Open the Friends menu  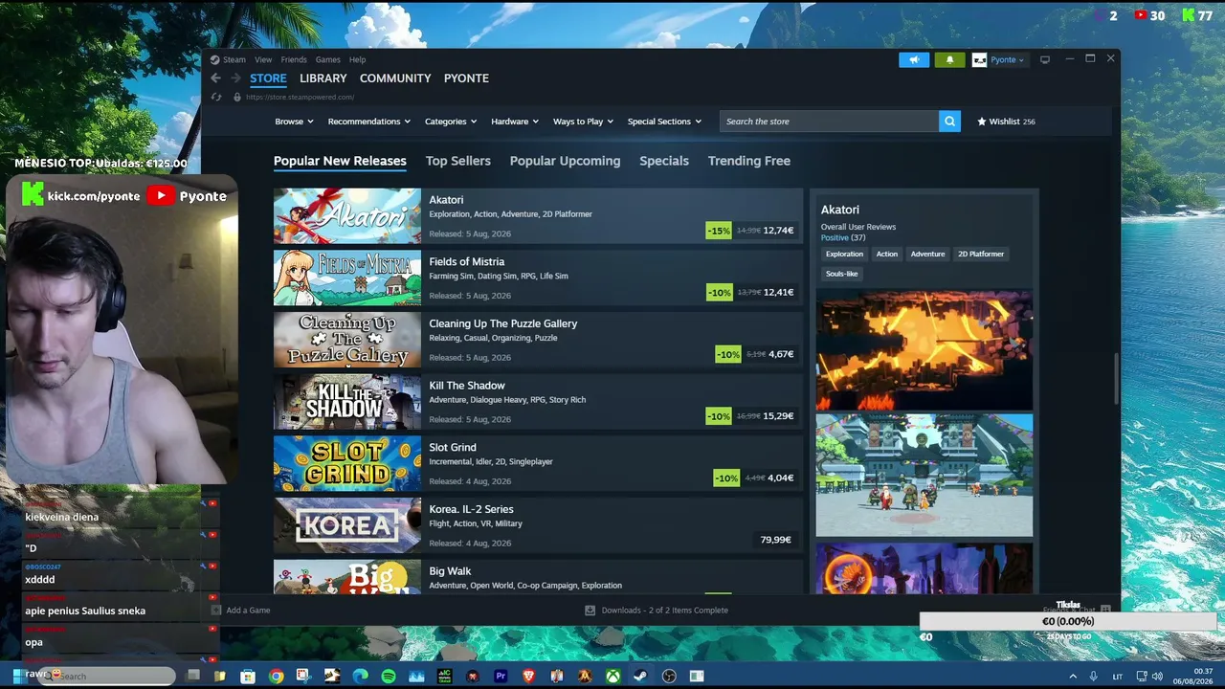coord(294,59)
